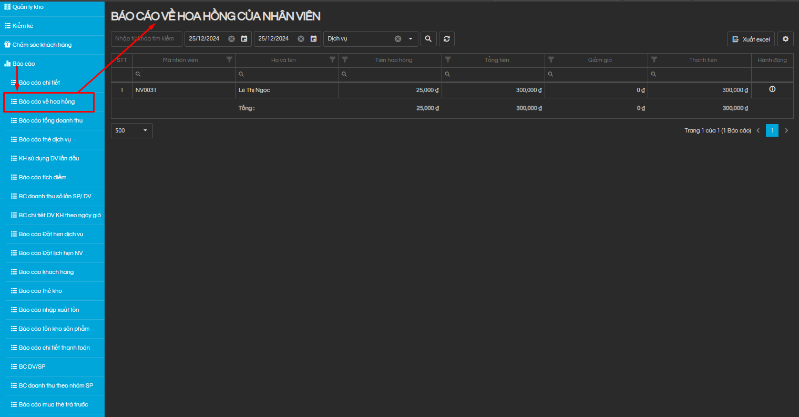Go to next page arrow

(786, 130)
